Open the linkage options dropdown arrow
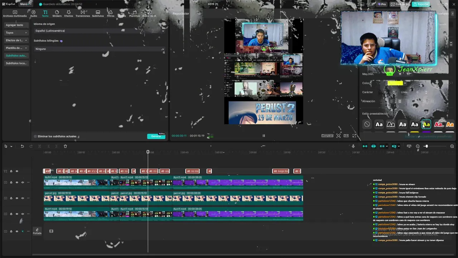Screen dimensions: 458x258 coord(387,146)
